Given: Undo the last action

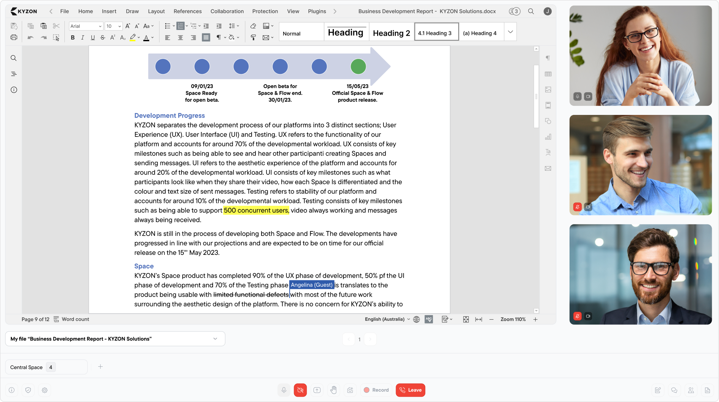Looking at the screenshot, I should point(31,38).
